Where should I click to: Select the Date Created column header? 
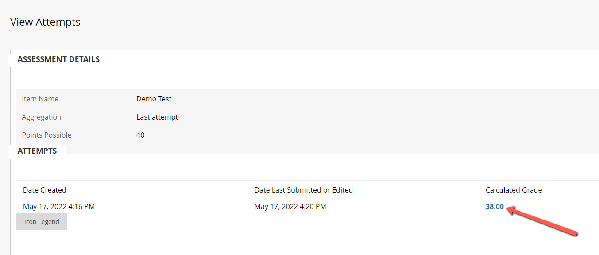point(45,190)
